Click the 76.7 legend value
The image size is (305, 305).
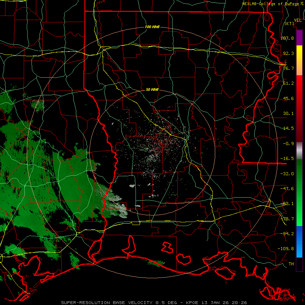288,68
